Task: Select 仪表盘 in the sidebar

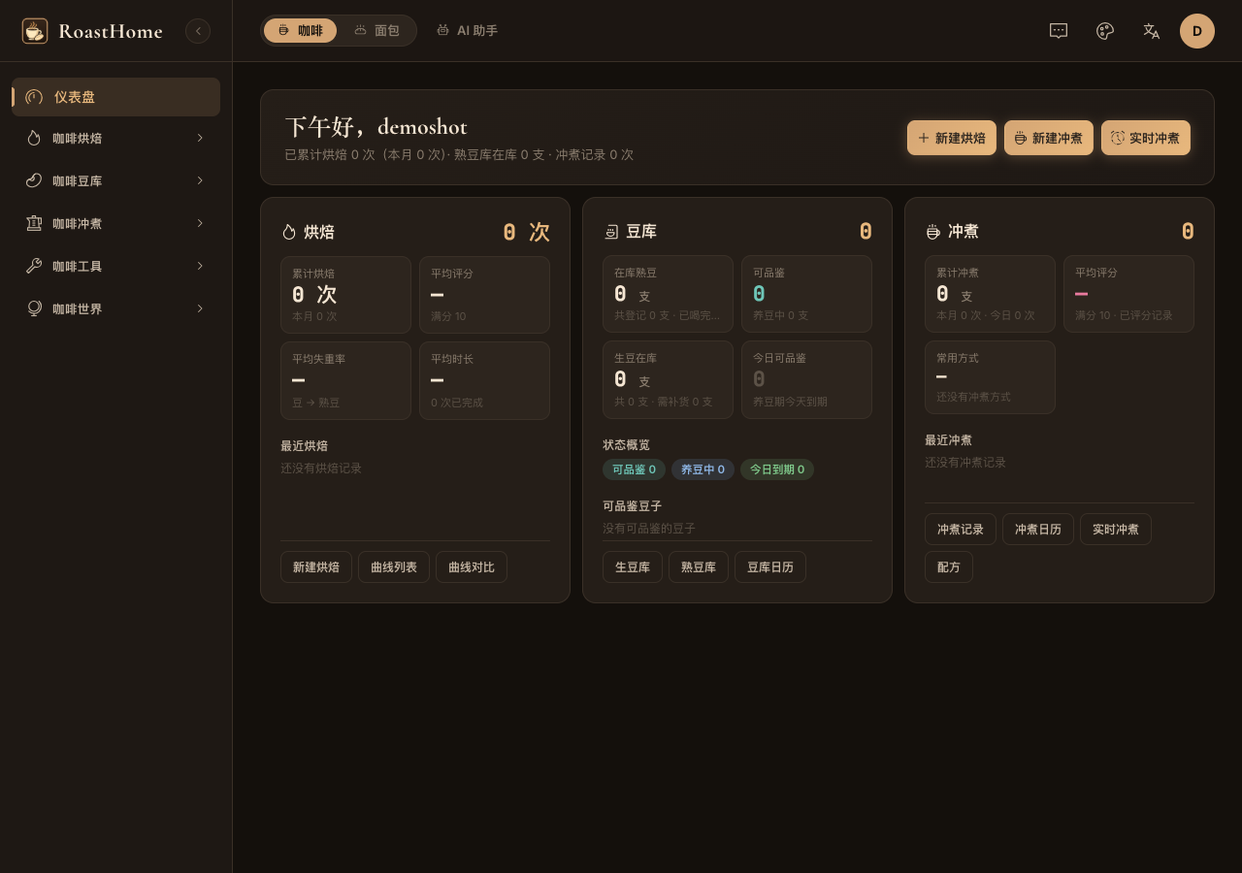Action: tap(115, 97)
